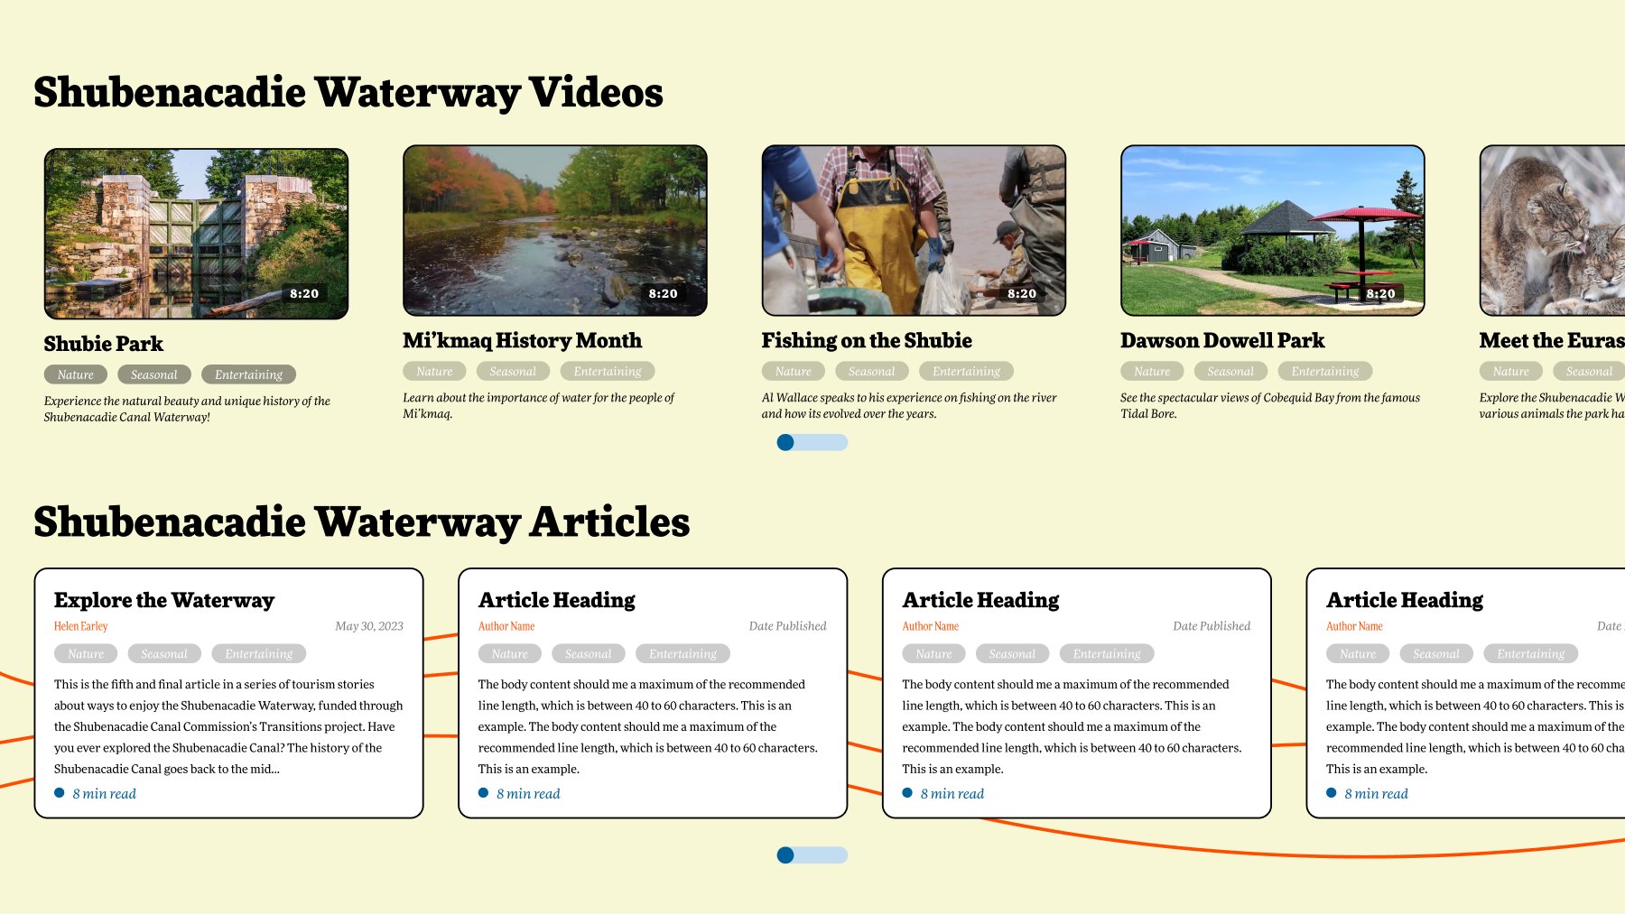Select the Fishing on the Shubie title

point(867,340)
